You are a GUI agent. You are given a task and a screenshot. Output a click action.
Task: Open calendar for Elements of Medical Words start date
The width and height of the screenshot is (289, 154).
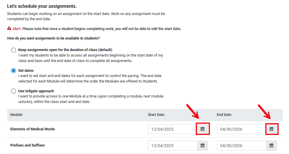tap(202, 129)
